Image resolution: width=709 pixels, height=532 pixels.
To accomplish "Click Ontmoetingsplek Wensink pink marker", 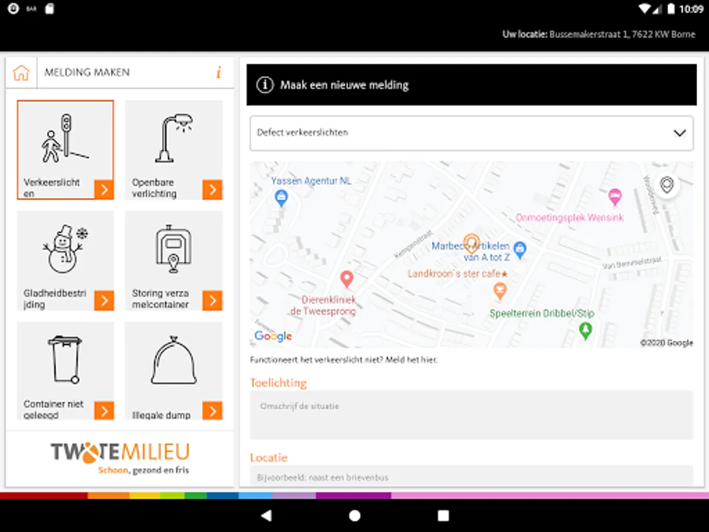I will pos(615,198).
